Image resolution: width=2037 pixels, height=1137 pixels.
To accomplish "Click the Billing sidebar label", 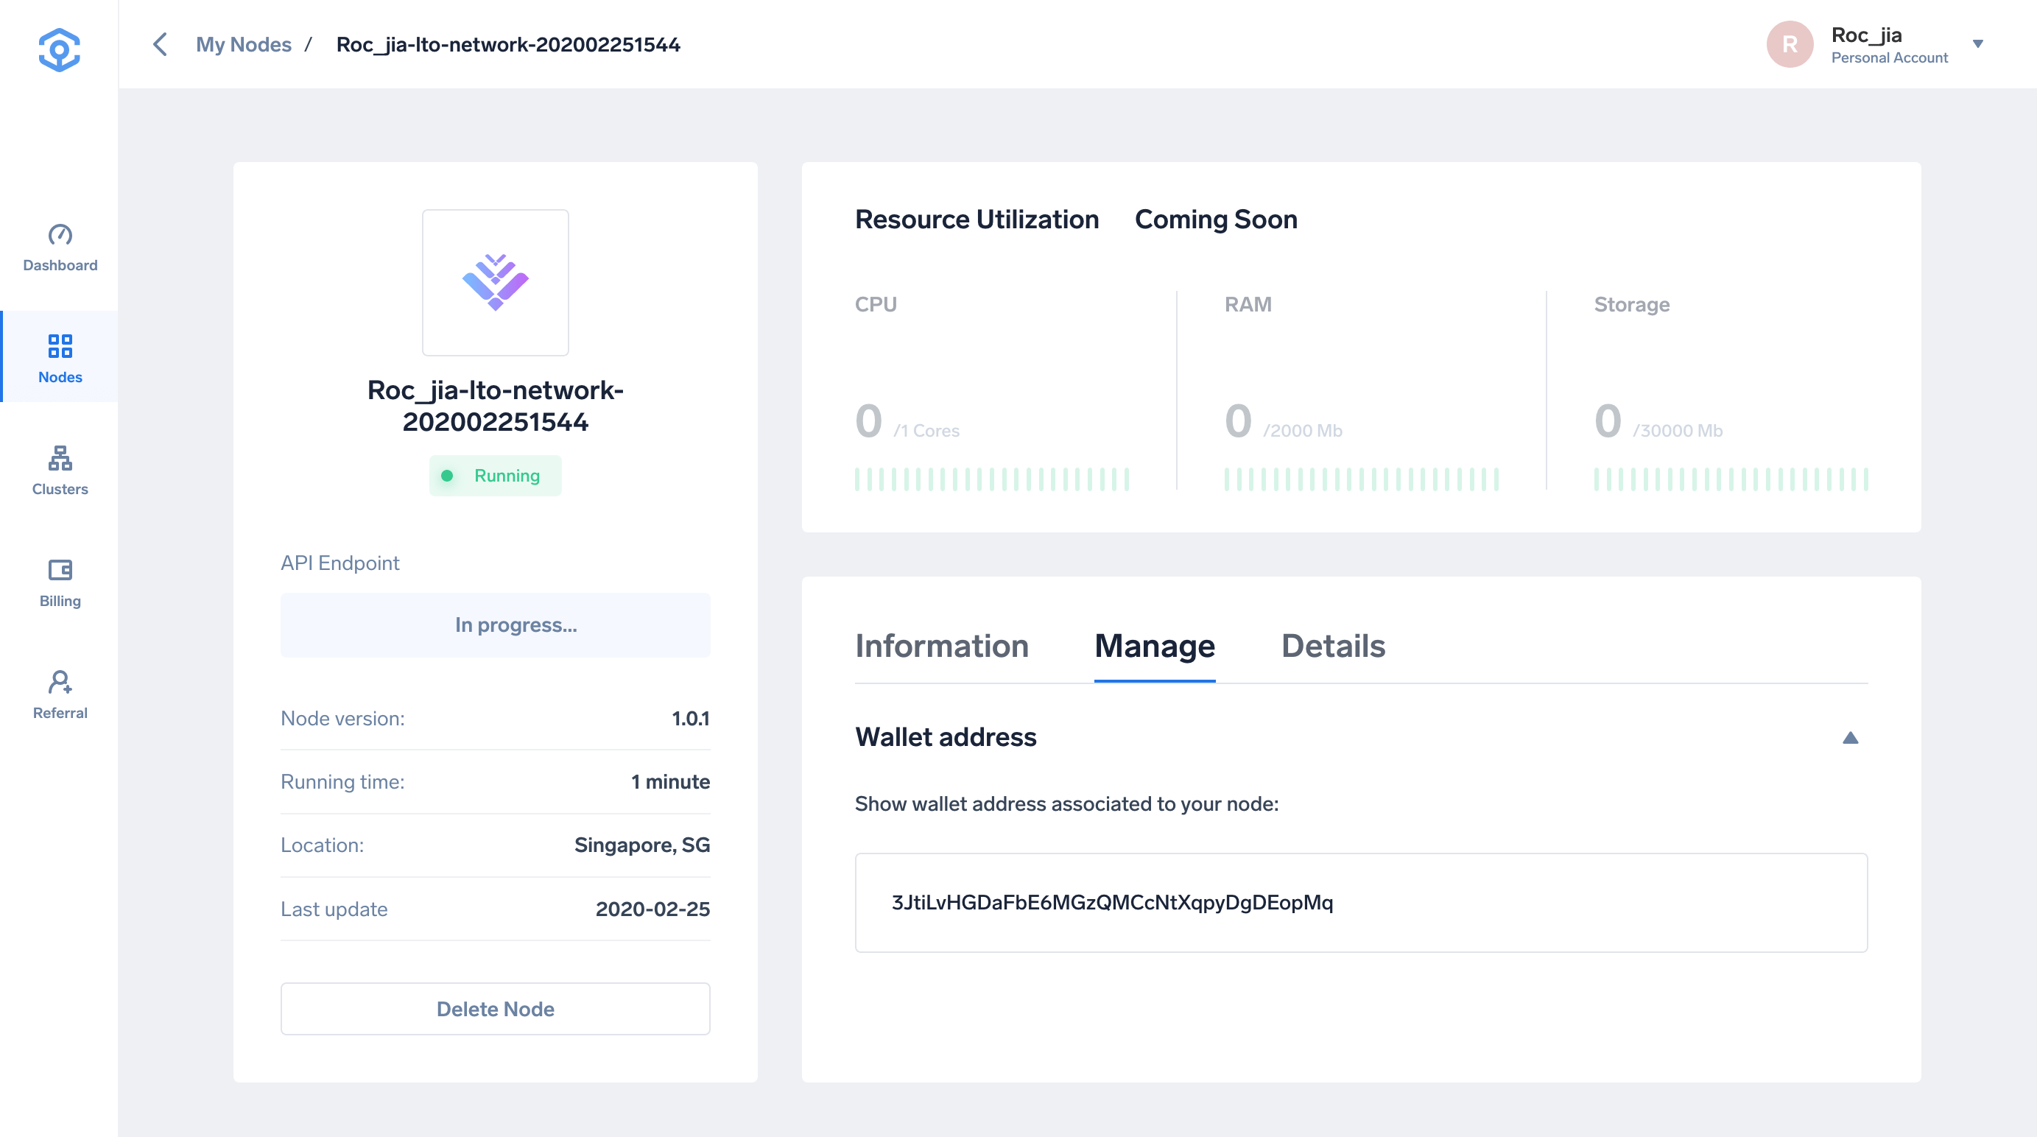I will [60, 601].
